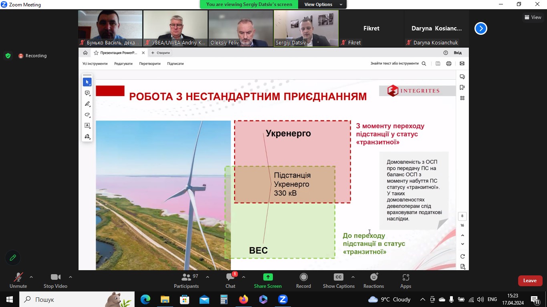Expand audio options arrow next to Unmute
The width and height of the screenshot is (547, 307).
pos(31,277)
